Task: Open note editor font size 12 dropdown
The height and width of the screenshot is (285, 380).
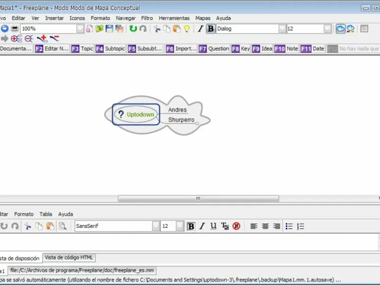Action: click(x=180, y=226)
